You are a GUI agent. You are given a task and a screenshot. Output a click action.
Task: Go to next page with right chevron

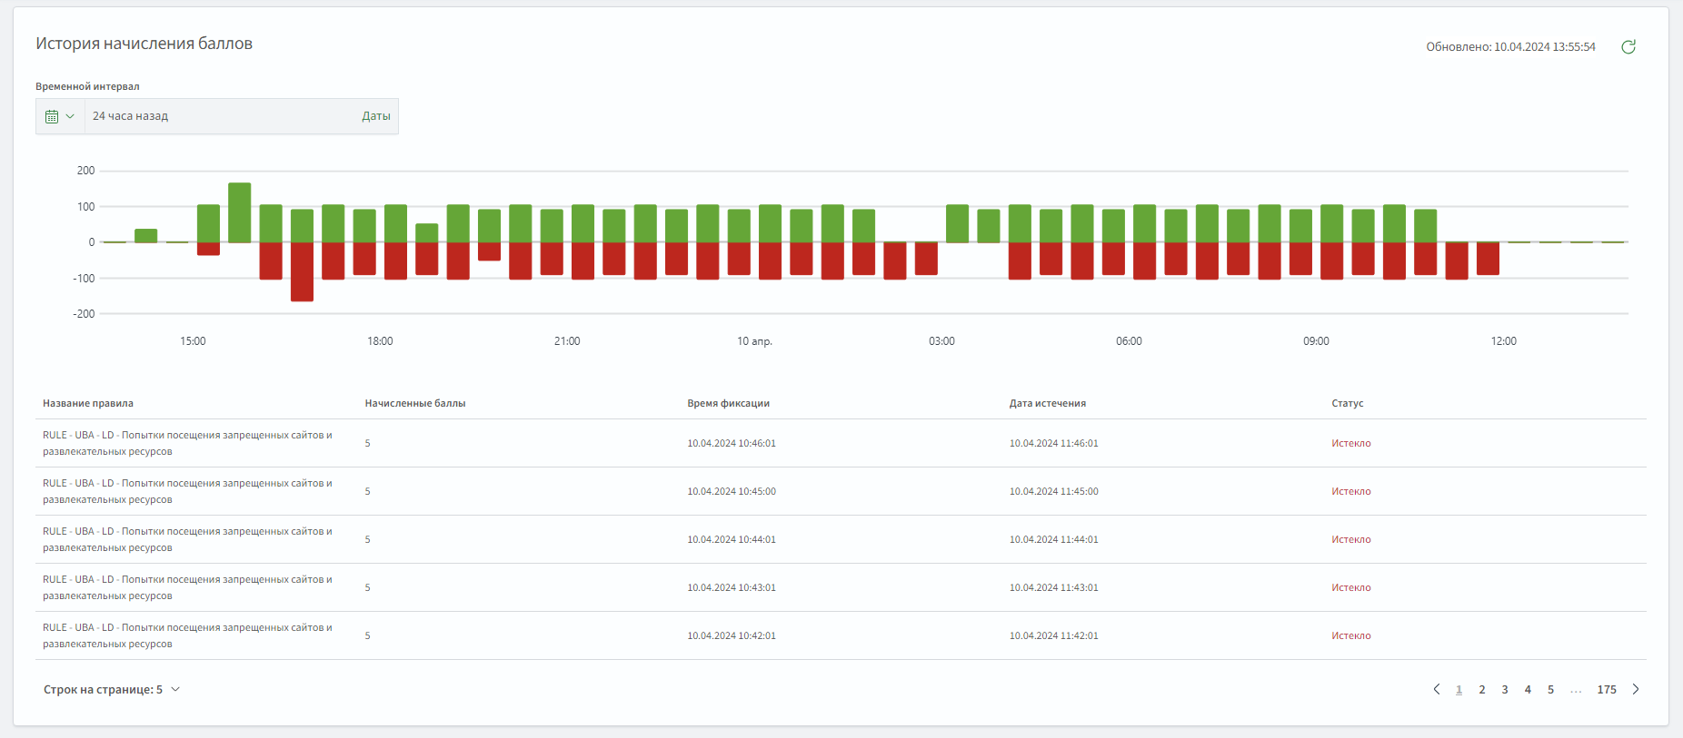tap(1636, 690)
